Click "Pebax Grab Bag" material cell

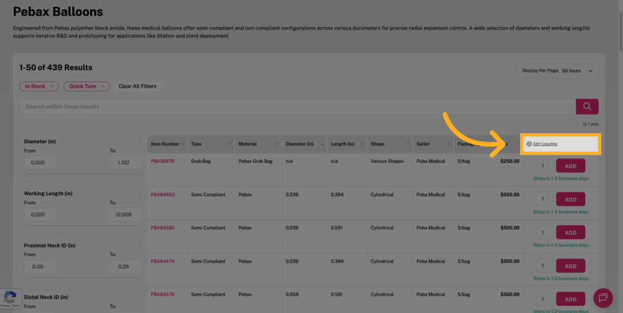pos(256,161)
